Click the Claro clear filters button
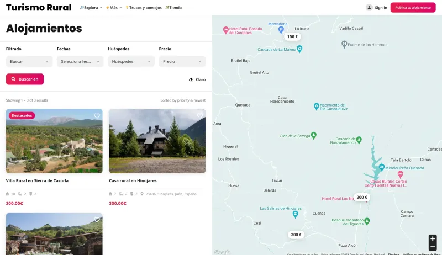This screenshot has height=255, width=442. (x=197, y=79)
